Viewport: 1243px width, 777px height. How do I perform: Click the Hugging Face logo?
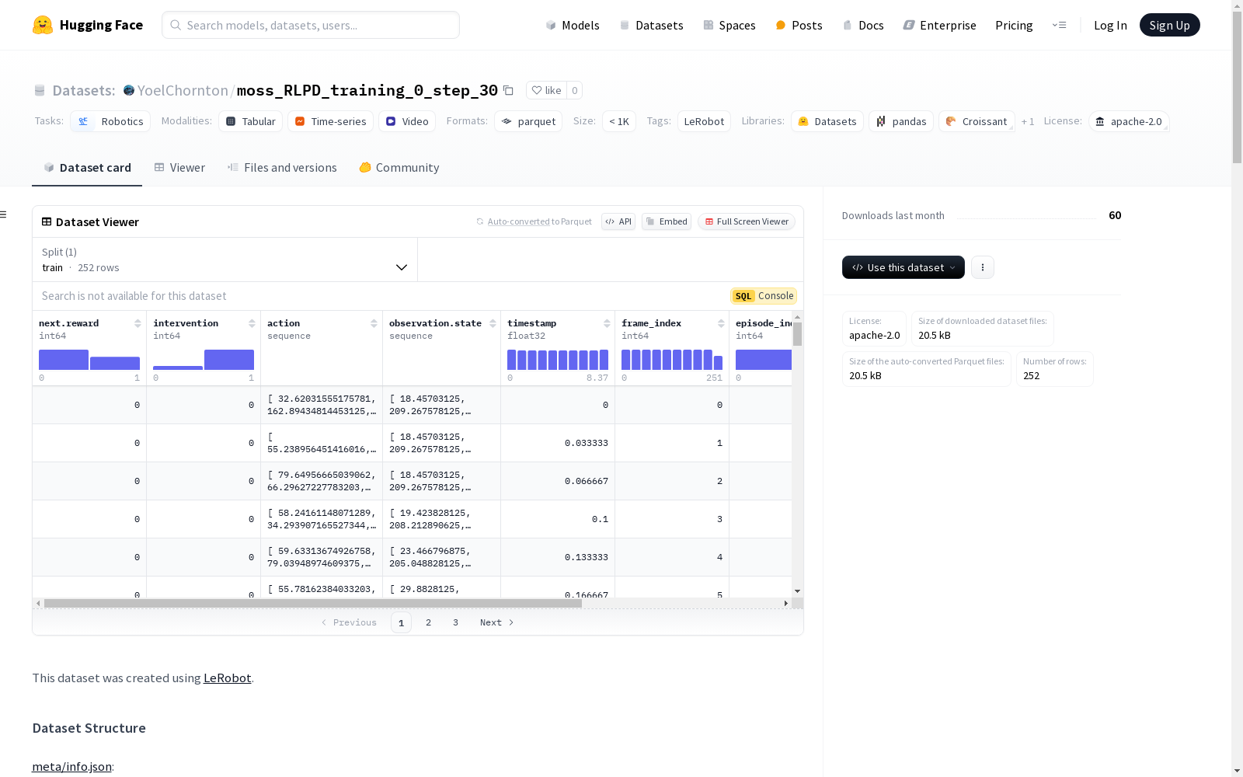tap(87, 25)
